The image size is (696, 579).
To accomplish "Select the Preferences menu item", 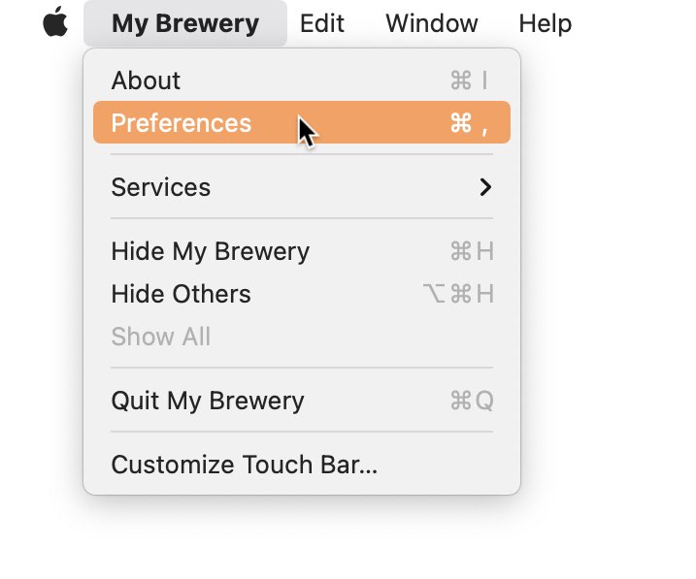I will pos(302,122).
